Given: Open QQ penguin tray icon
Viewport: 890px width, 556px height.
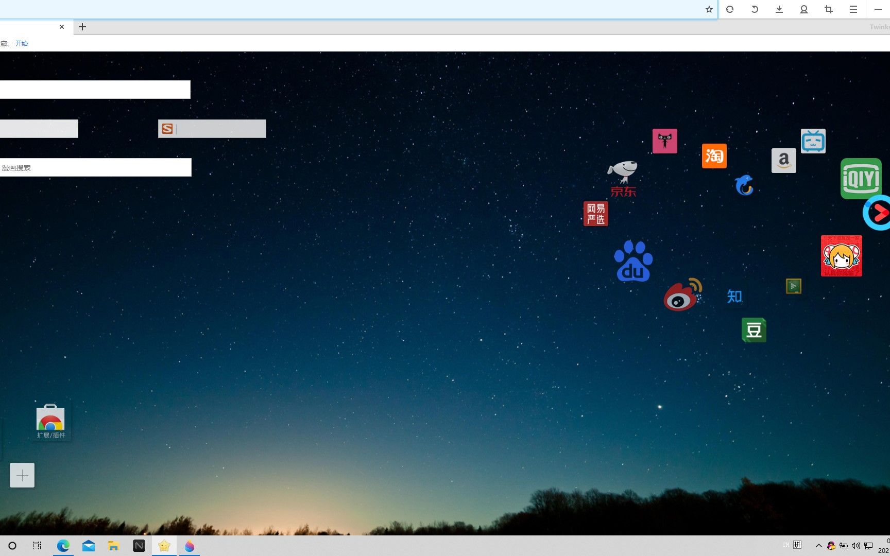Looking at the screenshot, I should 831,546.
